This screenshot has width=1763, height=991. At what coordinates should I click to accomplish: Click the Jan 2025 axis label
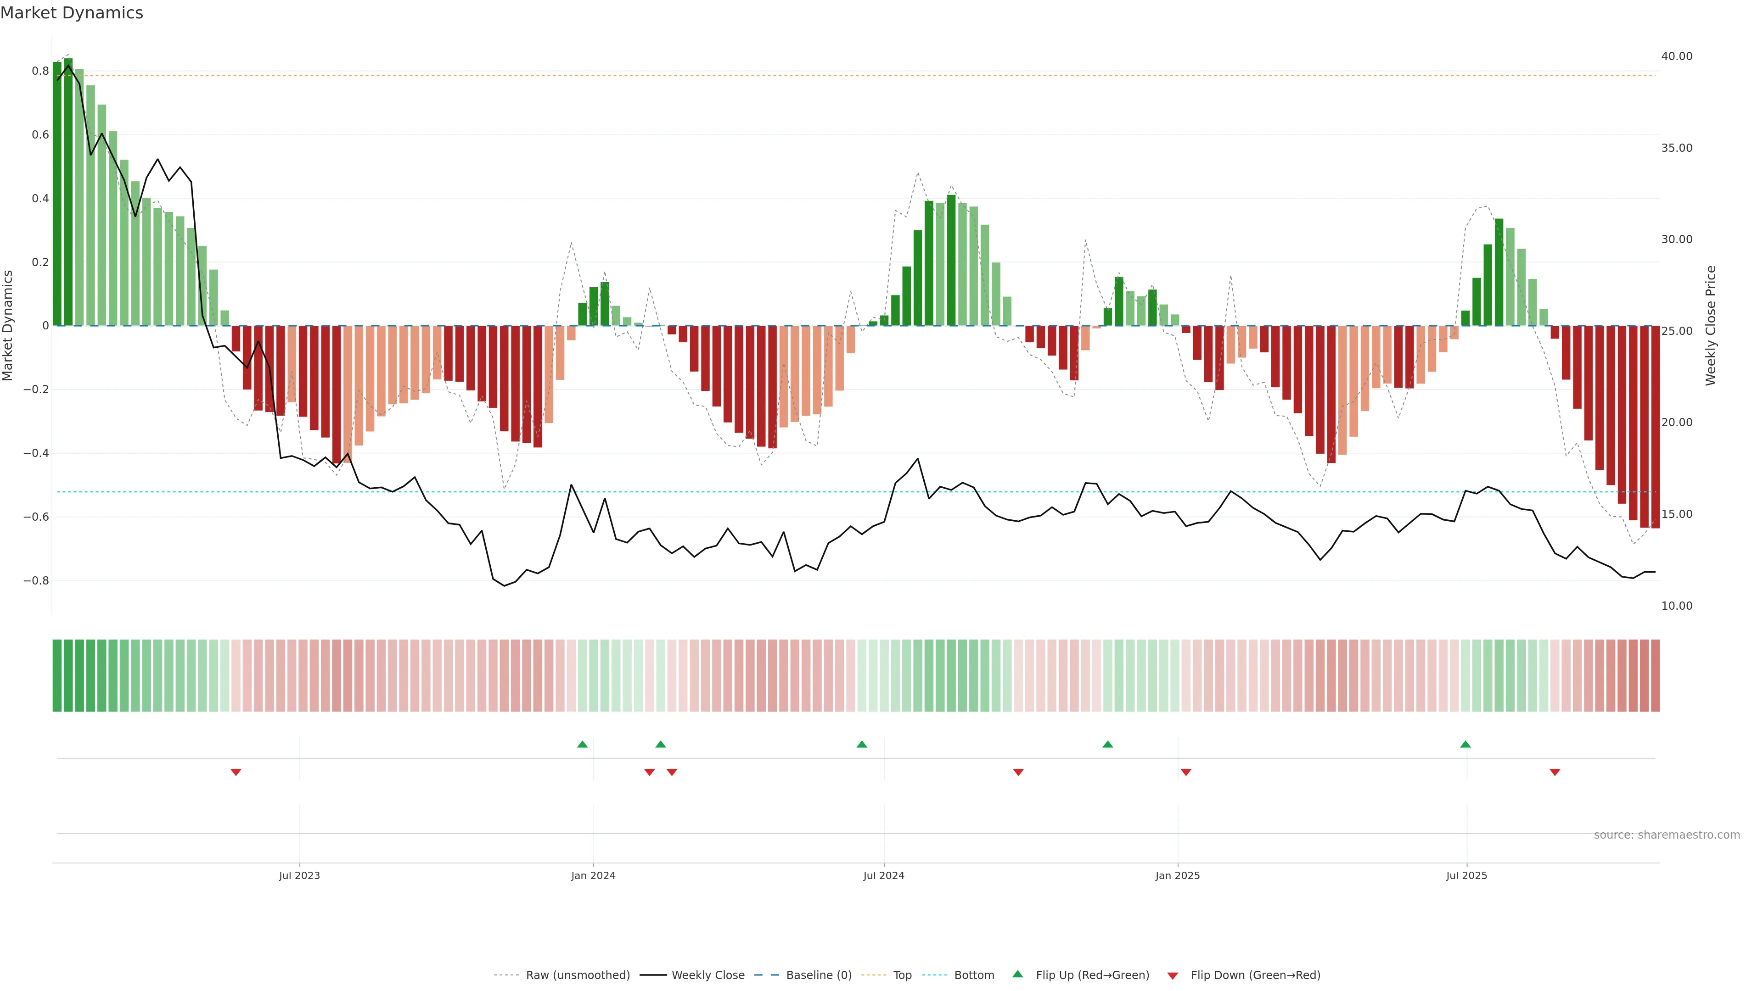coord(1177,875)
